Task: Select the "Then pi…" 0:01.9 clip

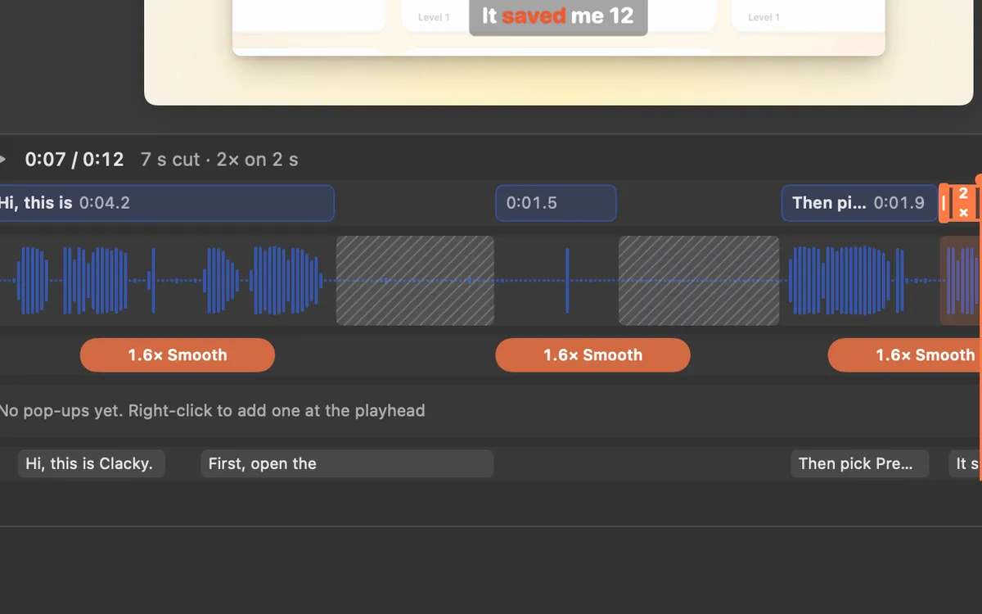Action: [x=859, y=203]
